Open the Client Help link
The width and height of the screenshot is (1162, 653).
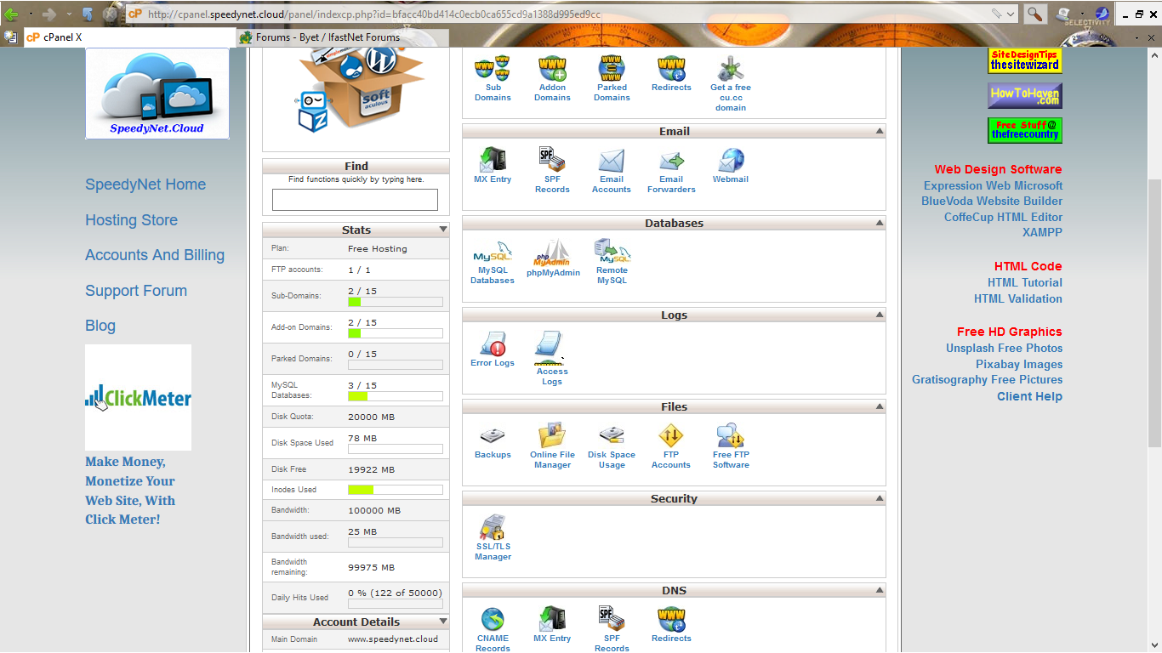click(1029, 396)
